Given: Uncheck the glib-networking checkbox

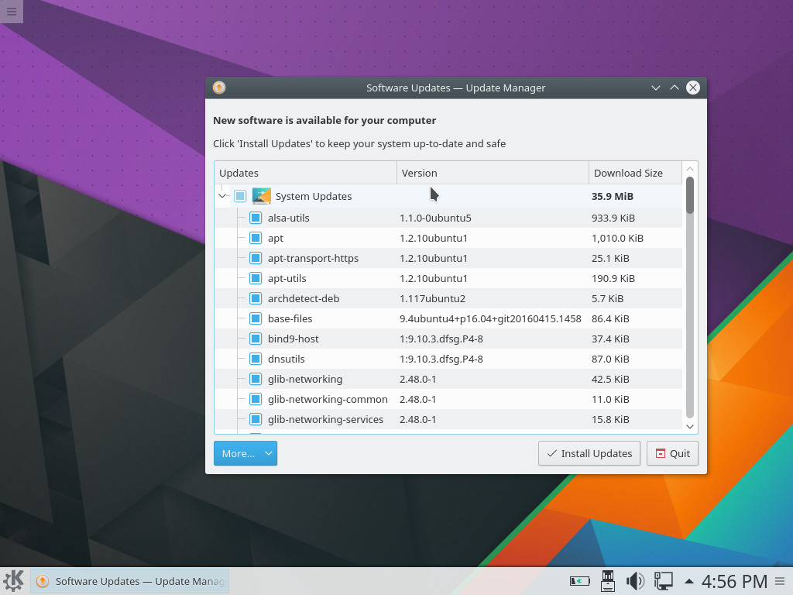Looking at the screenshot, I should pyautogui.click(x=256, y=379).
